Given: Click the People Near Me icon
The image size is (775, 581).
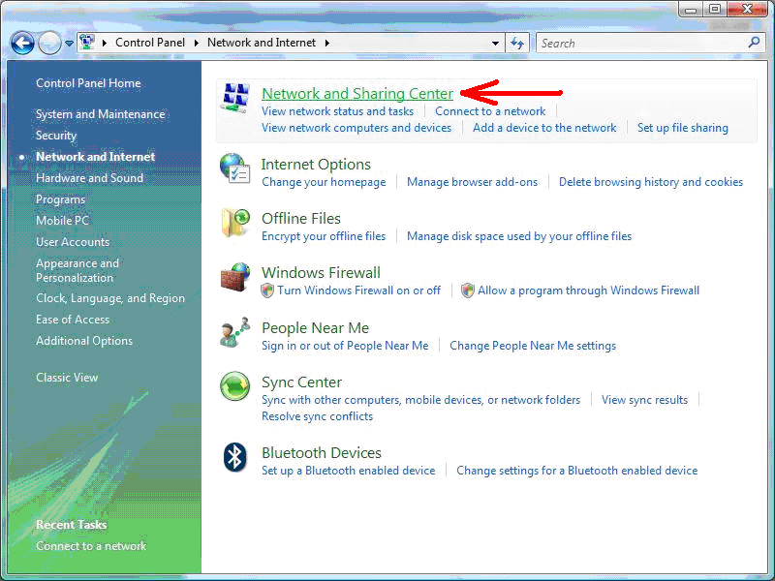Looking at the screenshot, I should (x=234, y=332).
